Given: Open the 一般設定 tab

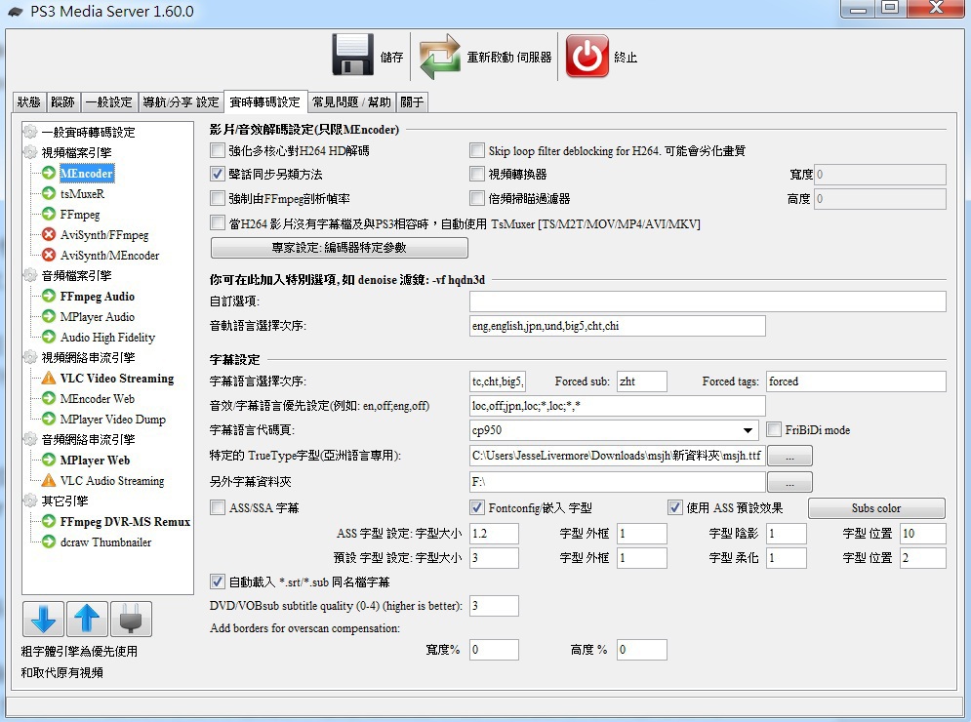Looking at the screenshot, I should pyautogui.click(x=109, y=101).
